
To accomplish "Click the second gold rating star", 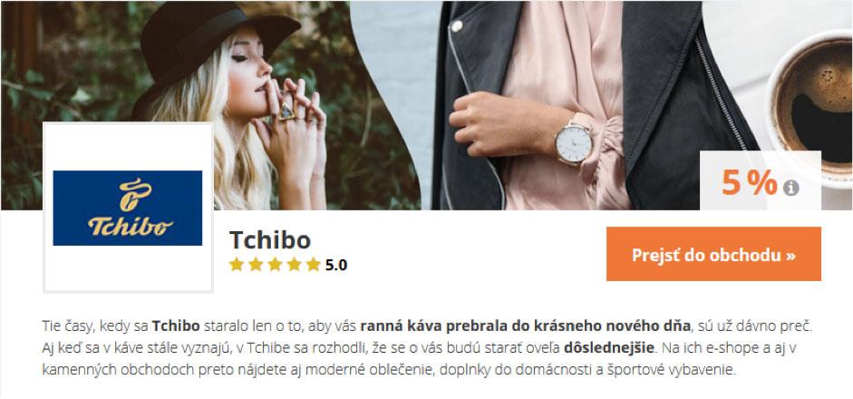I will [256, 265].
